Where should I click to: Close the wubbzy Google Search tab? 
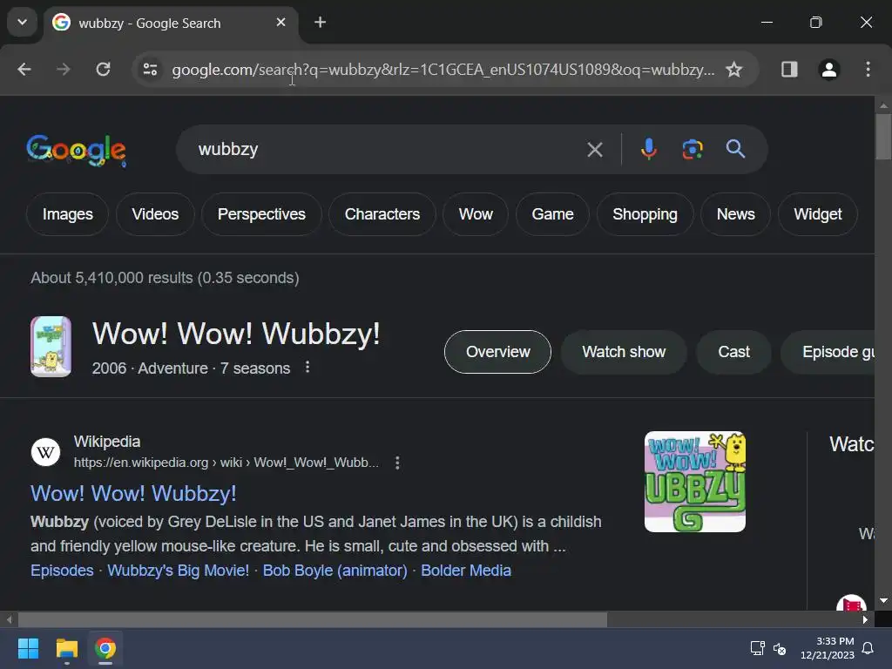click(281, 22)
